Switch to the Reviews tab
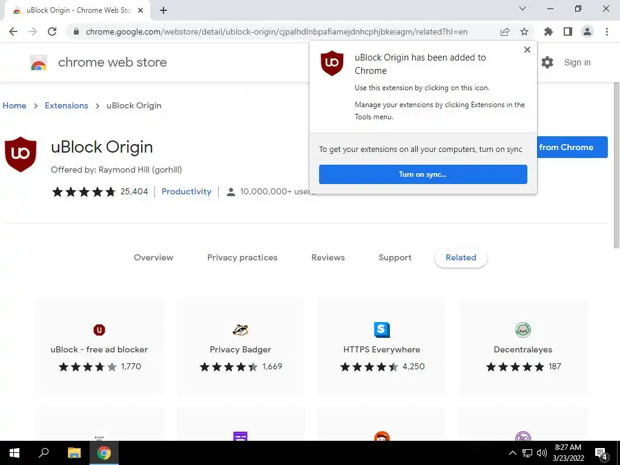The height and width of the screenshot is (465, 620). tap(328, 257)
